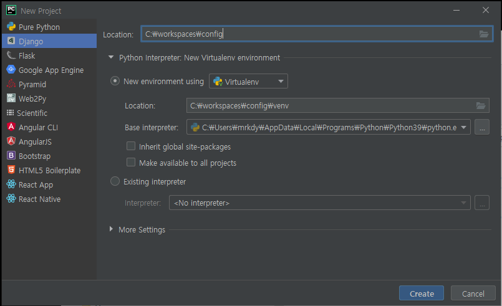Screen dimensions: 502x306
Task: Click the AngularJS shield icon
Action: tap(11, 141)
